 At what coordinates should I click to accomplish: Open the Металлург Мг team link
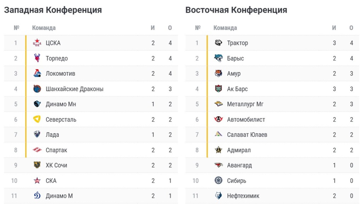245,104
